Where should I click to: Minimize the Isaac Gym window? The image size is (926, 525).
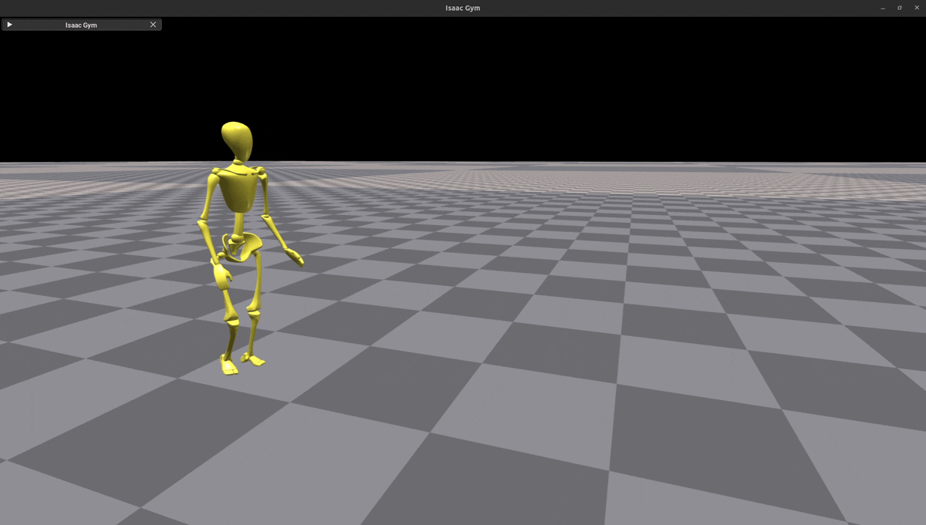(x=883, y=8)
